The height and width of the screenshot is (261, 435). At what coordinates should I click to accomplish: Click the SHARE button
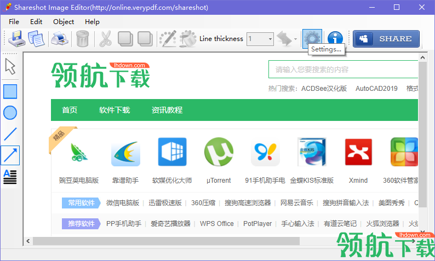click(386, 39)
